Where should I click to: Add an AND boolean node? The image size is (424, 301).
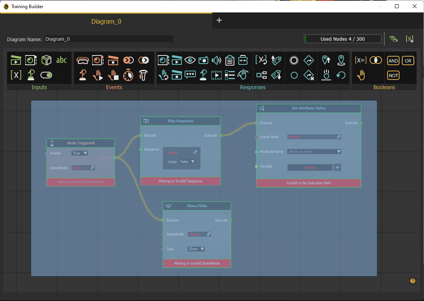click(393, 61)
